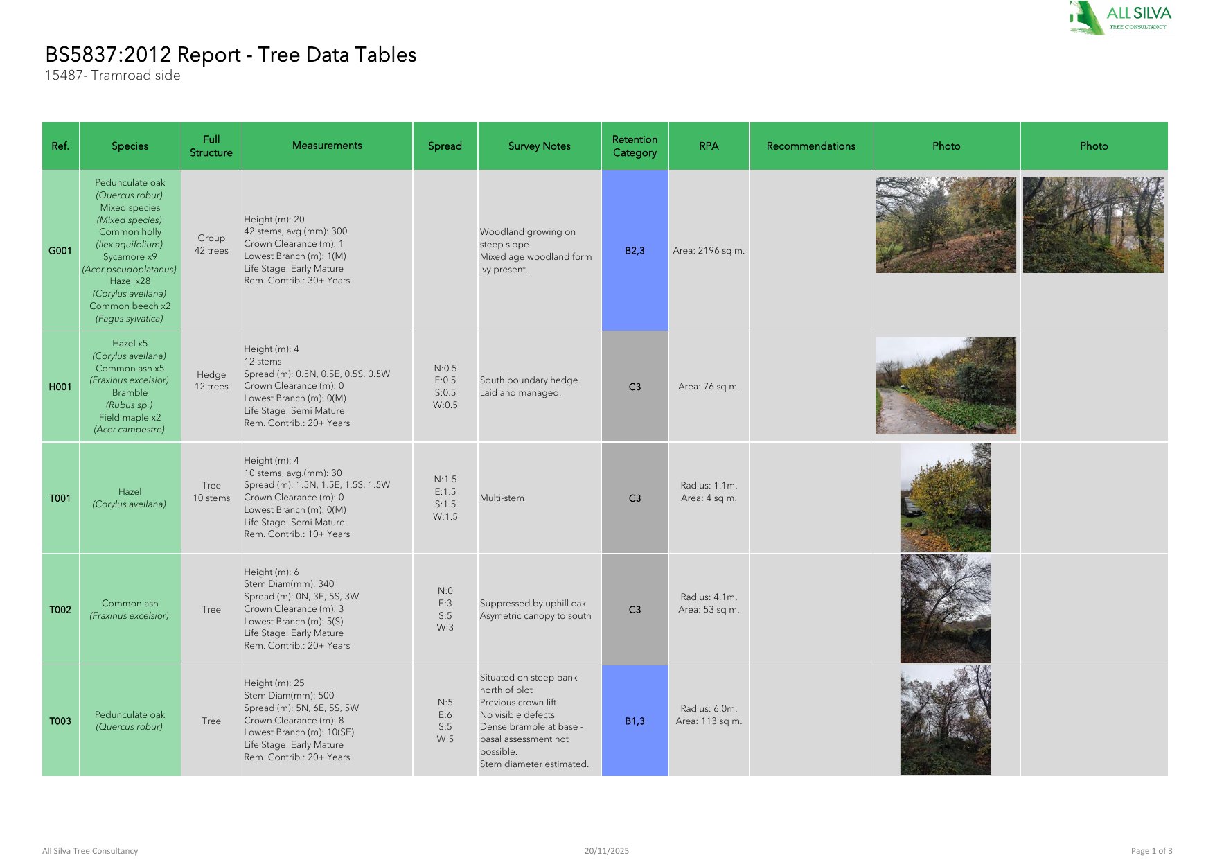Click the blue B2,3 retention category cell
The width and height of the screenshot is (1215, 860).
point(635,250)
